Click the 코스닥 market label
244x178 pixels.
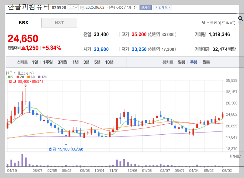click(x=73, y=7)
